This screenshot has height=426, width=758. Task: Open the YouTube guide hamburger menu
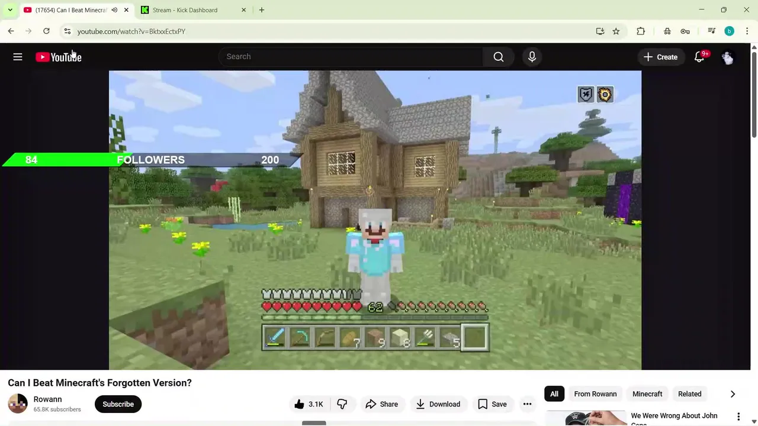(18, 57)
